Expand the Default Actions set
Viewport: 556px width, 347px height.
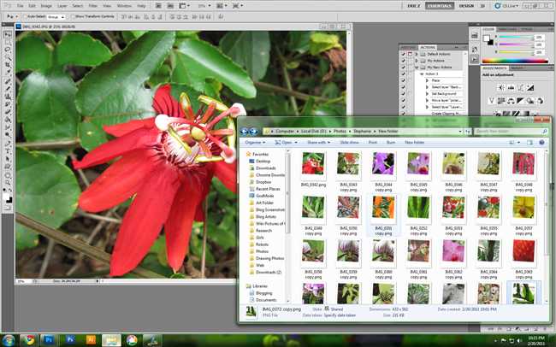(417, 54)
